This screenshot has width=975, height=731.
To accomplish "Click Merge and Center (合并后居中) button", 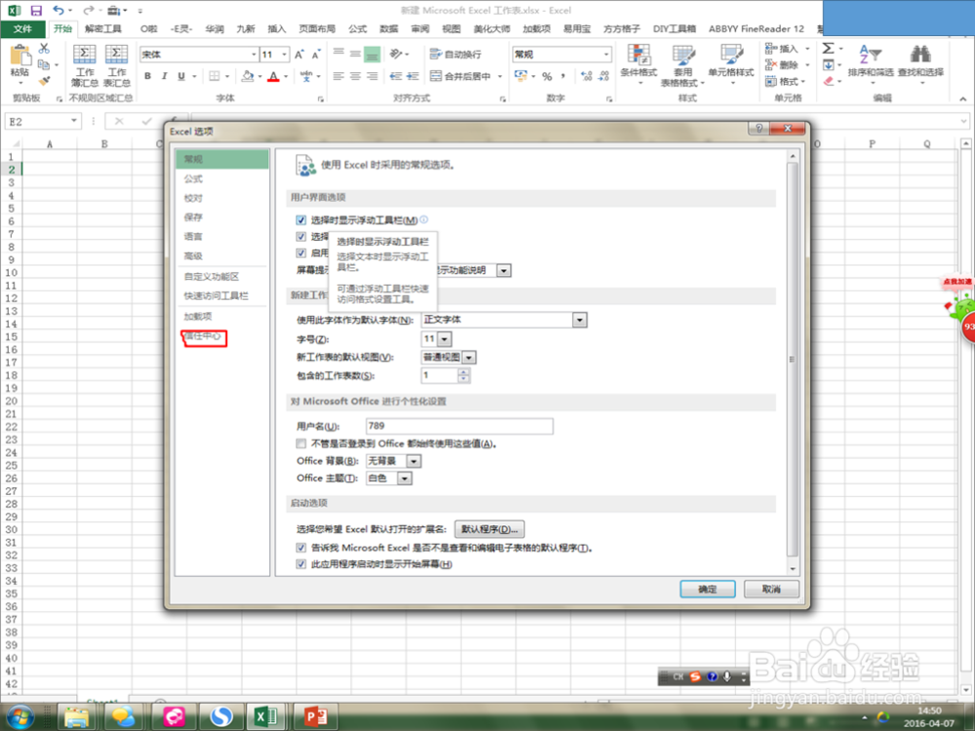I will tap(461, 76).
